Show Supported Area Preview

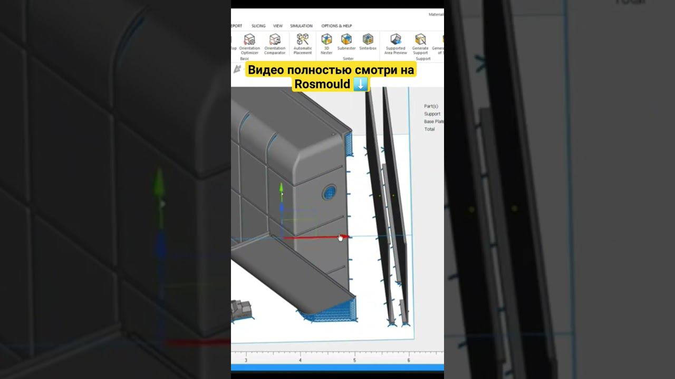click(396, 44)
